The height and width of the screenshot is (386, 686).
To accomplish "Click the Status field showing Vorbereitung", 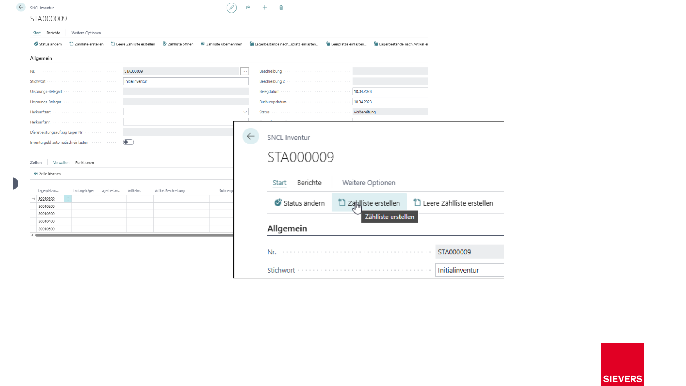I will click(390, 112).
